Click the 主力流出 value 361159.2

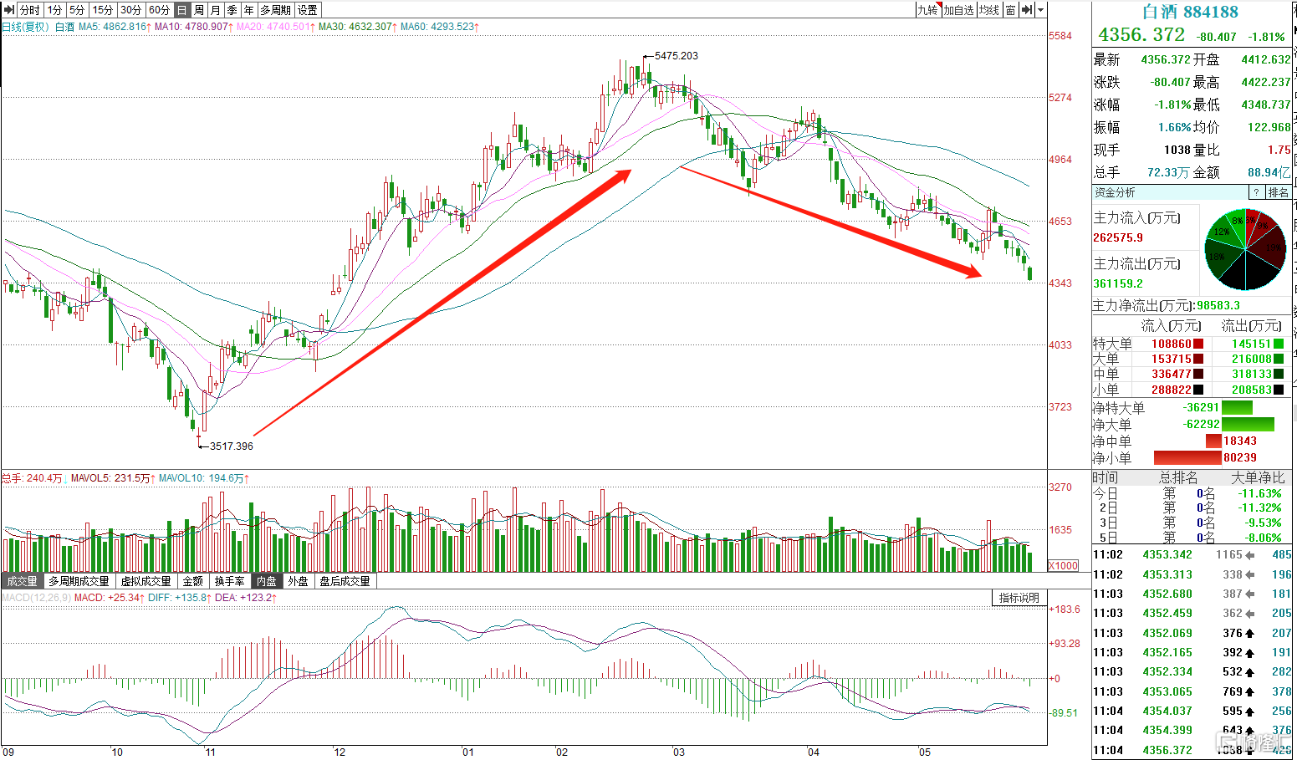click(x=1118, y=283)
